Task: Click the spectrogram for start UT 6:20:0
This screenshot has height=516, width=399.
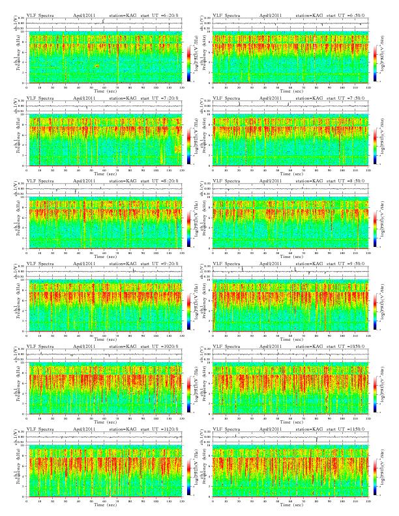Action: point(104,57)
